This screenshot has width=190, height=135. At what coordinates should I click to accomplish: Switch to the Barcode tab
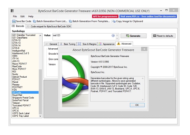18,26
